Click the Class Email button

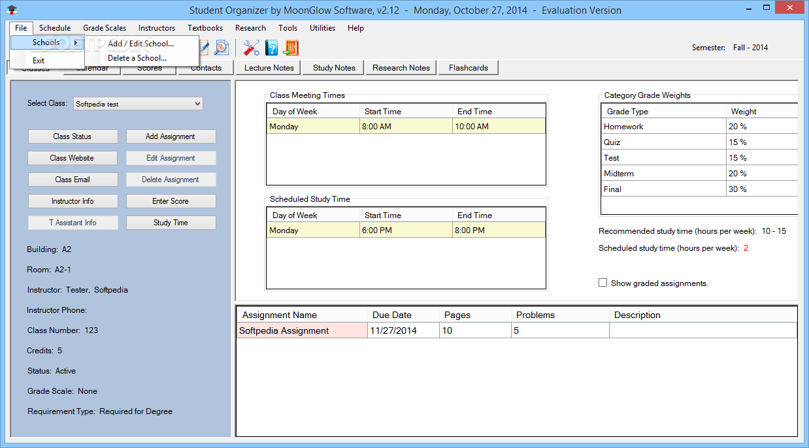pos(73,180)
